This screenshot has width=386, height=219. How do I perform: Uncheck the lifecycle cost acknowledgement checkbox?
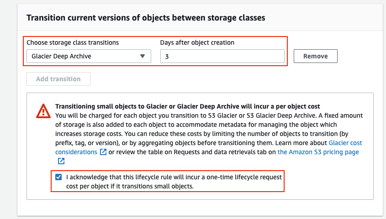[58, 177]
